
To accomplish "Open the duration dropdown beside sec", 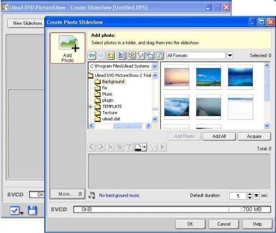I will 256,196.
